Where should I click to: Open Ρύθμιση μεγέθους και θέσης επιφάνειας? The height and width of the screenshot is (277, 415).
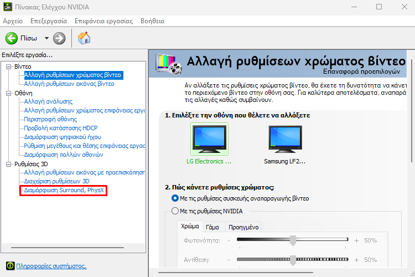pos(85,146)
